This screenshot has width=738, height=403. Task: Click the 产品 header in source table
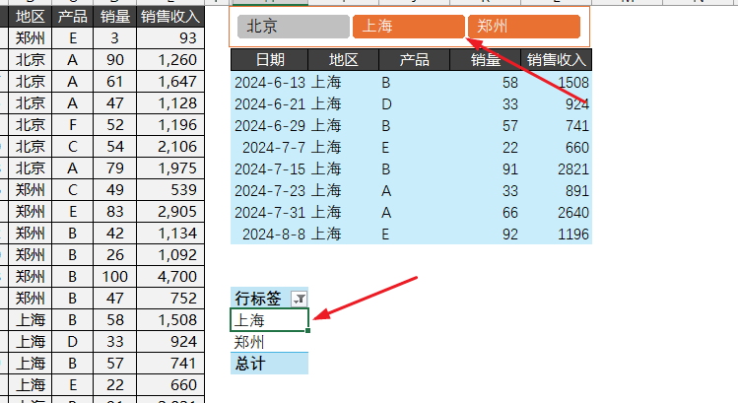tap(73, 17)
